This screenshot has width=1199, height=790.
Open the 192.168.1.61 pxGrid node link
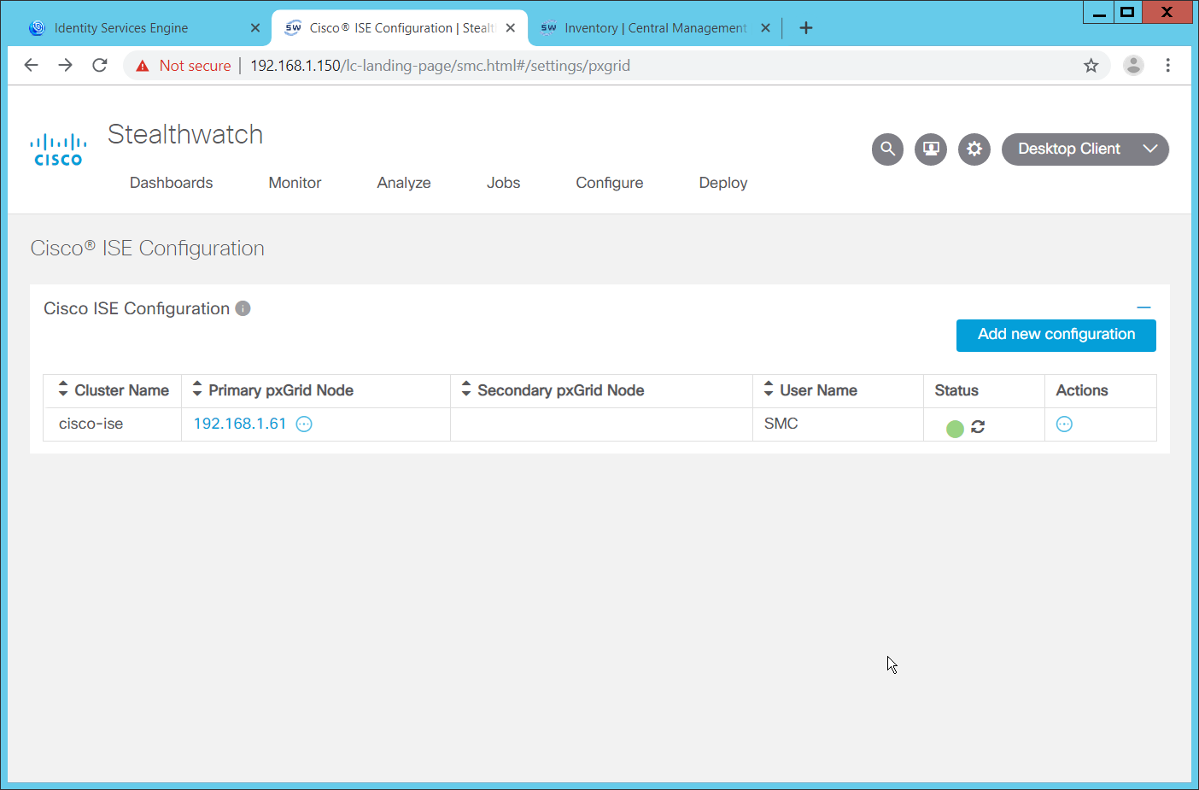coord(240,424)
